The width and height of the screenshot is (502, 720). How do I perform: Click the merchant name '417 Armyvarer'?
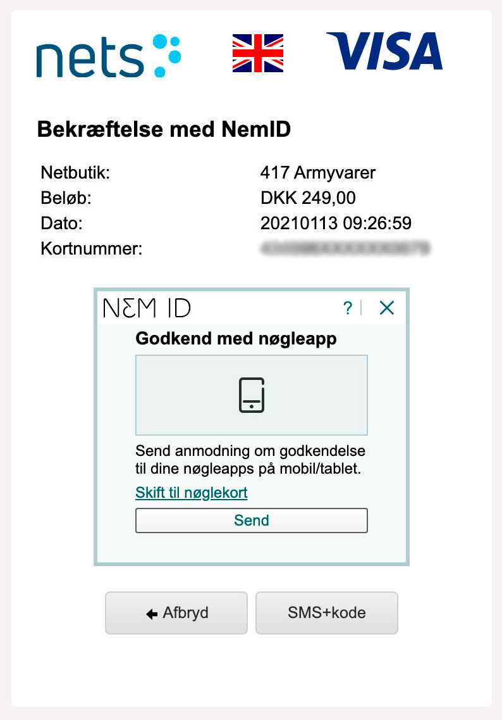pos(318,173)
